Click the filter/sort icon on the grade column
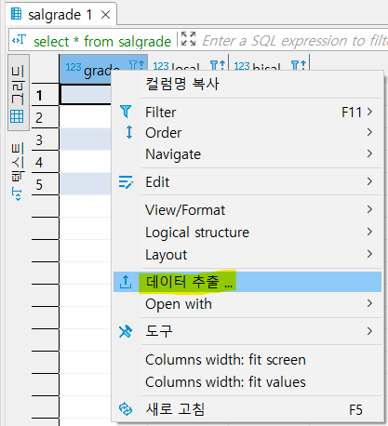This screenshot has width=388, height=426. pyautogui.click(x=137, y=66)
